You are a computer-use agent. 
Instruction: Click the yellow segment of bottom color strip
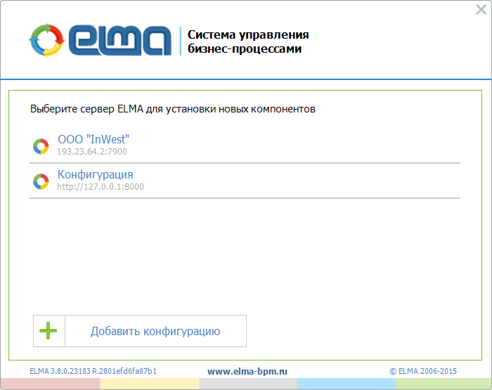(149, 384)
